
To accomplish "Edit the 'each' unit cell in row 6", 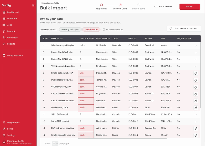I will pyautogui.click(x=86, y=80).
